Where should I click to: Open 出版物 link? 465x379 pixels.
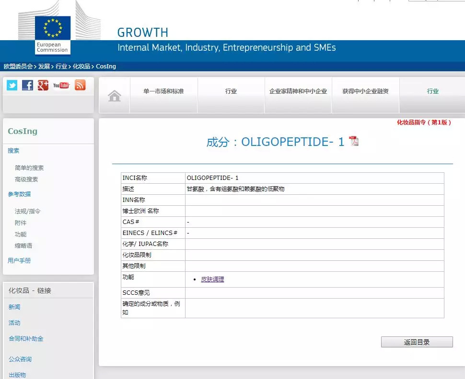[x=17, y=375]
